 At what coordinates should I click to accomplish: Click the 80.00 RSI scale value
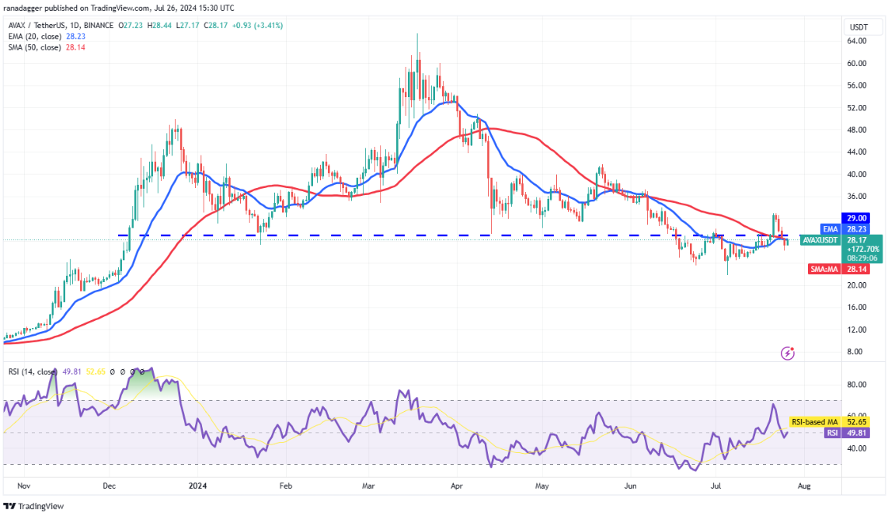click(x=856, y=384)
